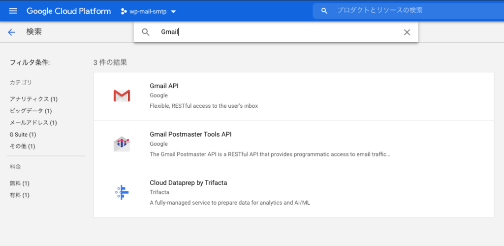Filter by アナリティクス category

[33, 99]
